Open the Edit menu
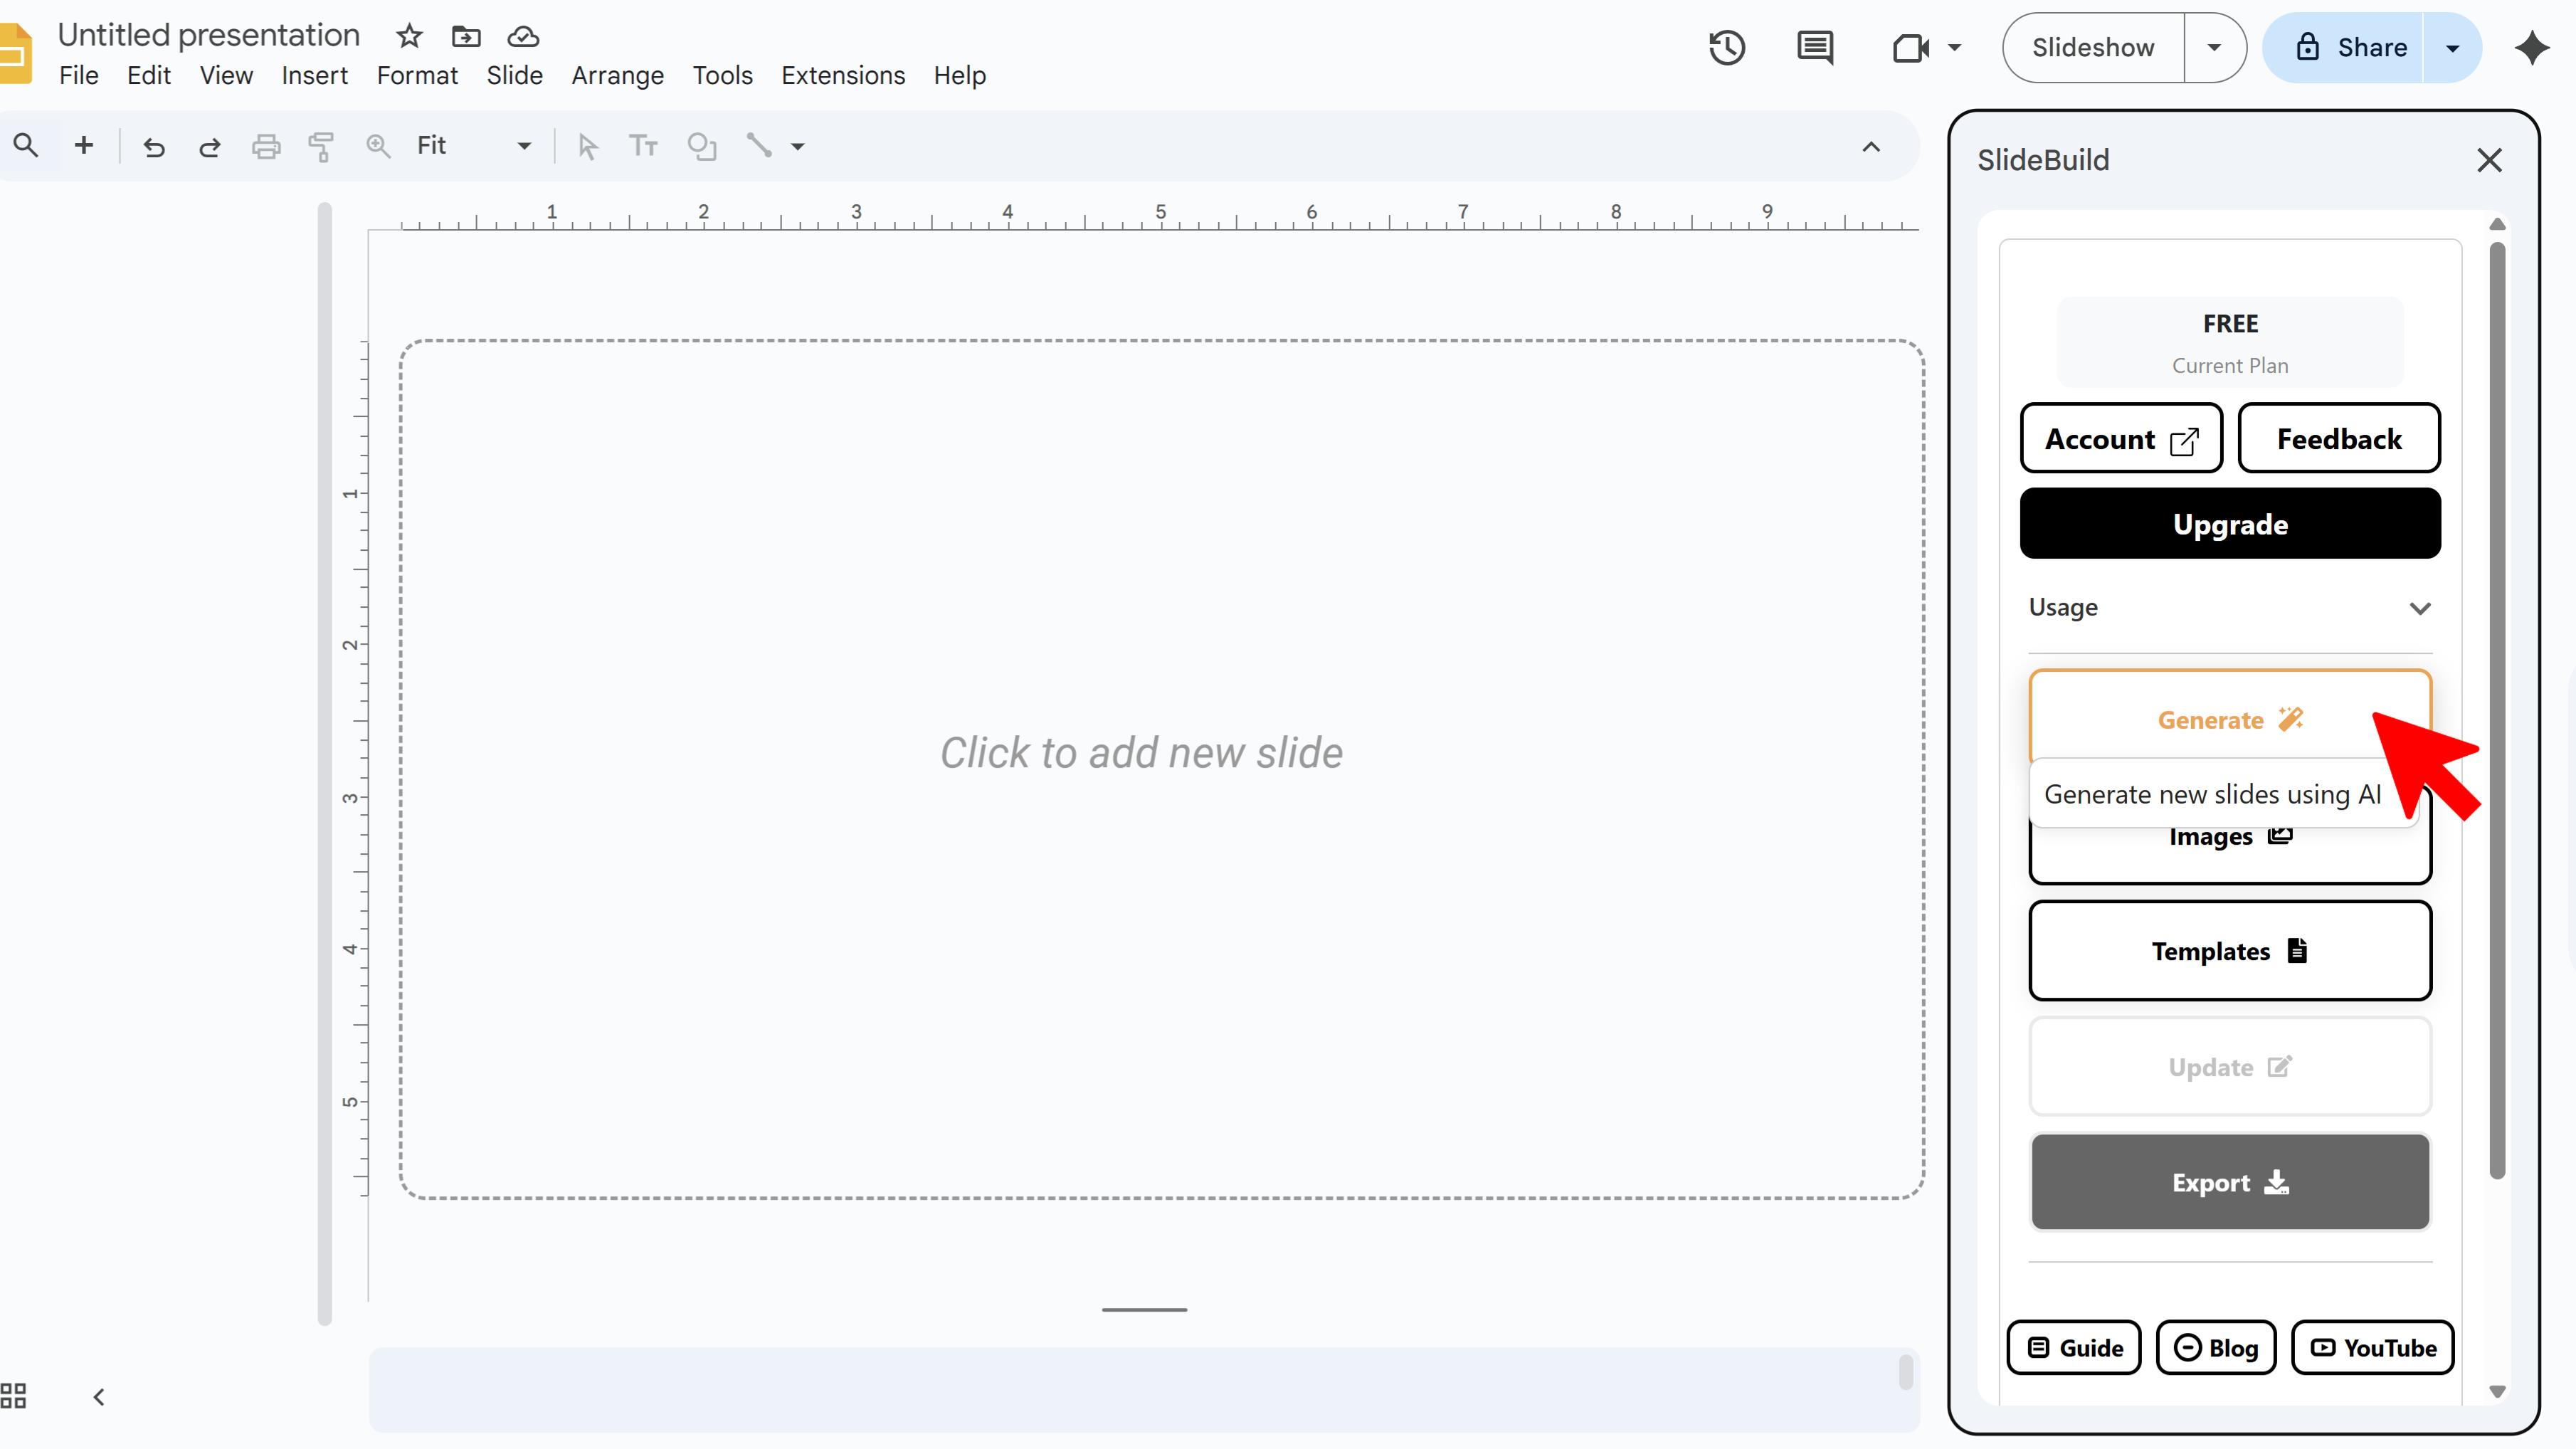 [149, 76]
